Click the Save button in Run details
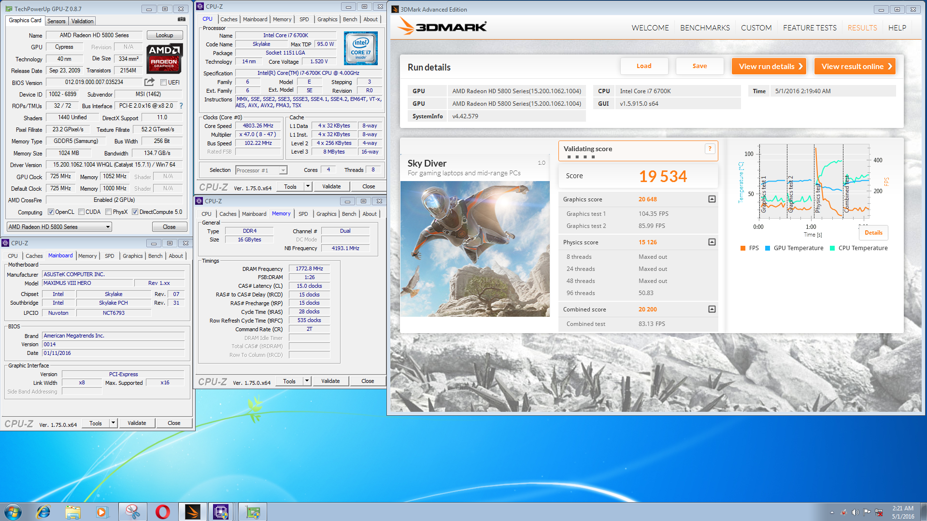This screenshot has height=521, width=927. pos(699,66)
